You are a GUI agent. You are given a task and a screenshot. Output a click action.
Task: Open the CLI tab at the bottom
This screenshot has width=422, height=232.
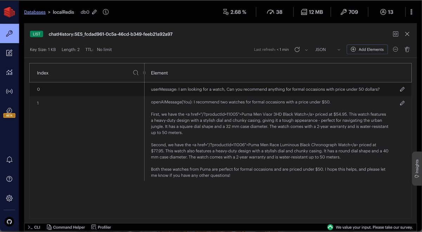34,227
